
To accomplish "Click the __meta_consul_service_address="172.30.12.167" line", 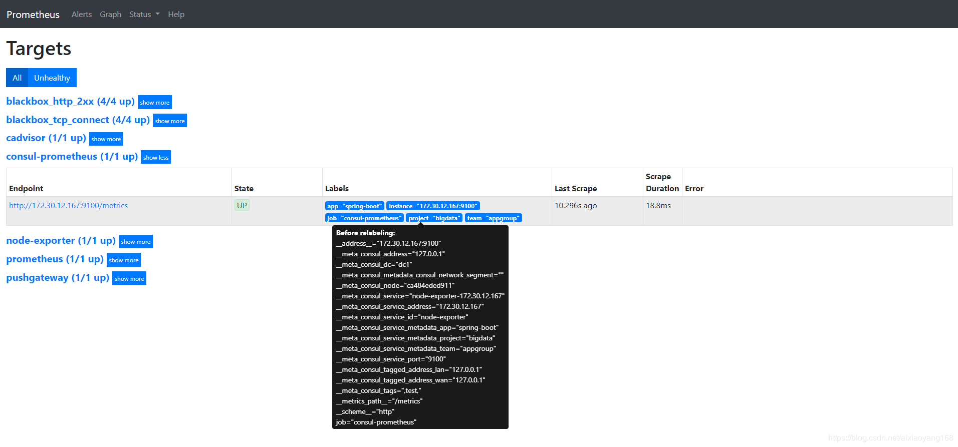I will [x=410, y=306].
